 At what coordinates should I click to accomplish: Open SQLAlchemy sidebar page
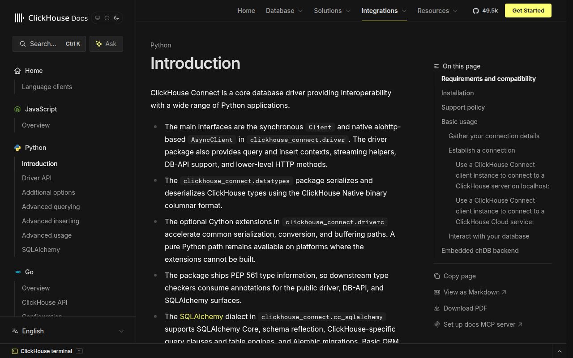coord(41,250)
